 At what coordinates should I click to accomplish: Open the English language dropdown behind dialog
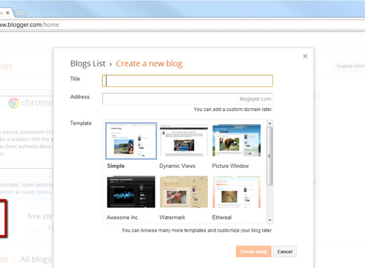point(349,66)
